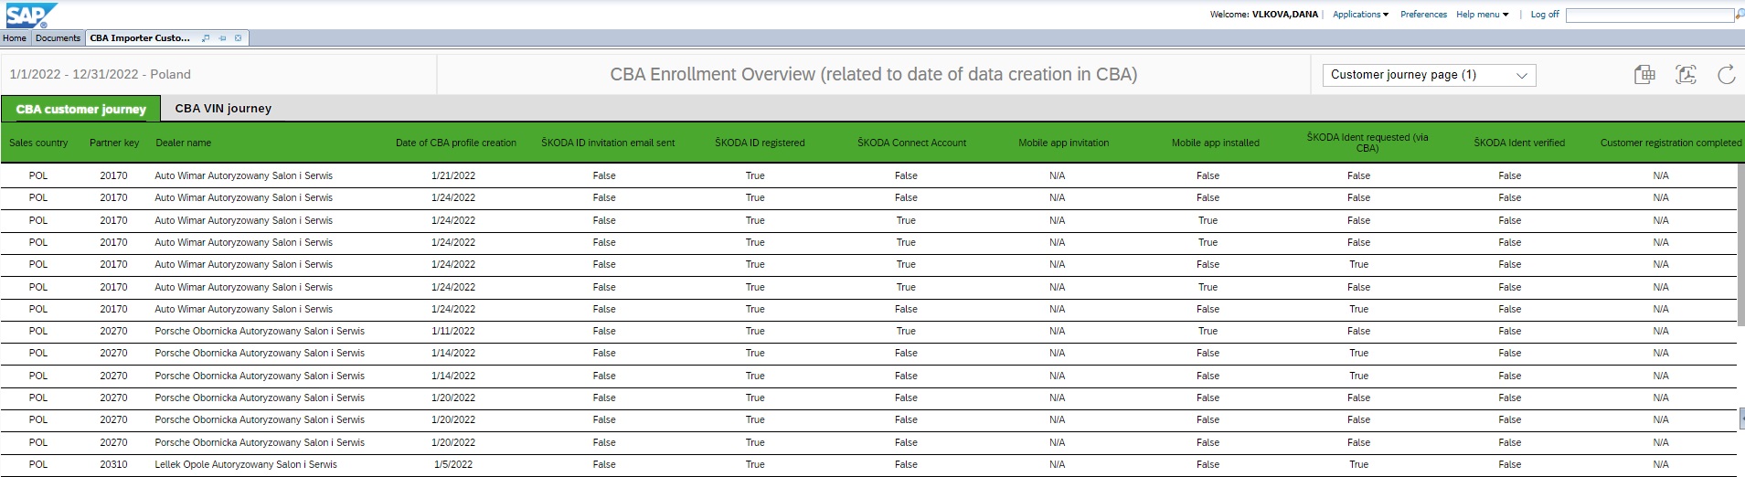This screenshot has width=1745, height=477.
Task: Click the partner key 20310
Action: coord(113,464)
